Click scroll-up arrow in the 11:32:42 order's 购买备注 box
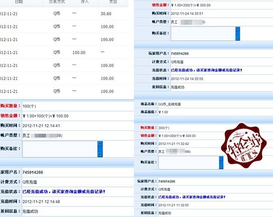The height and width of the screenshot is (217, 273). [221, 159]
